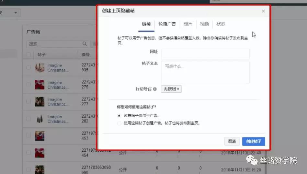The height and width of the screenshot is (174, 307).
Task: Click Imagine Christmas text in row 935
Action: coord(58,68)
